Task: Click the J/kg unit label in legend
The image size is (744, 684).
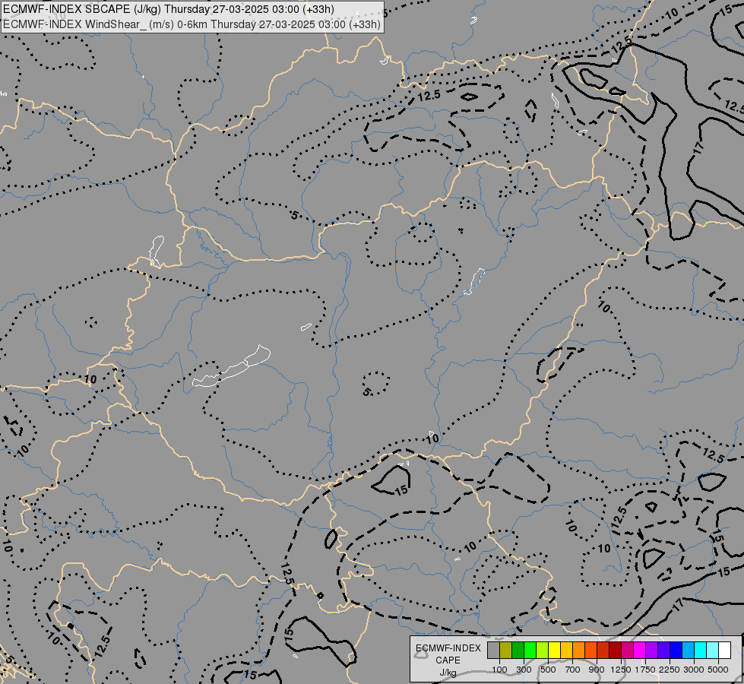Action: tap(448, 673)
